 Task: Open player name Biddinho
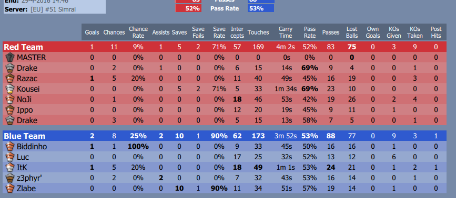32,147
